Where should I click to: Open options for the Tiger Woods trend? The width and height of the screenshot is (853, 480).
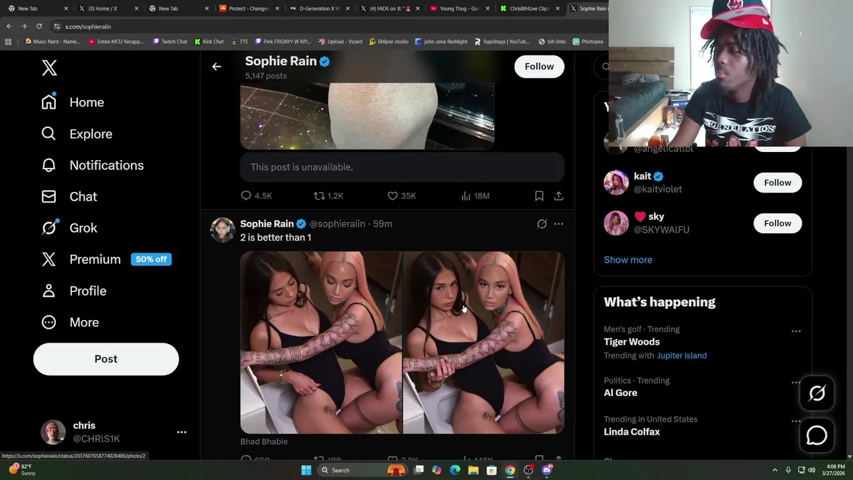(796, 331)
